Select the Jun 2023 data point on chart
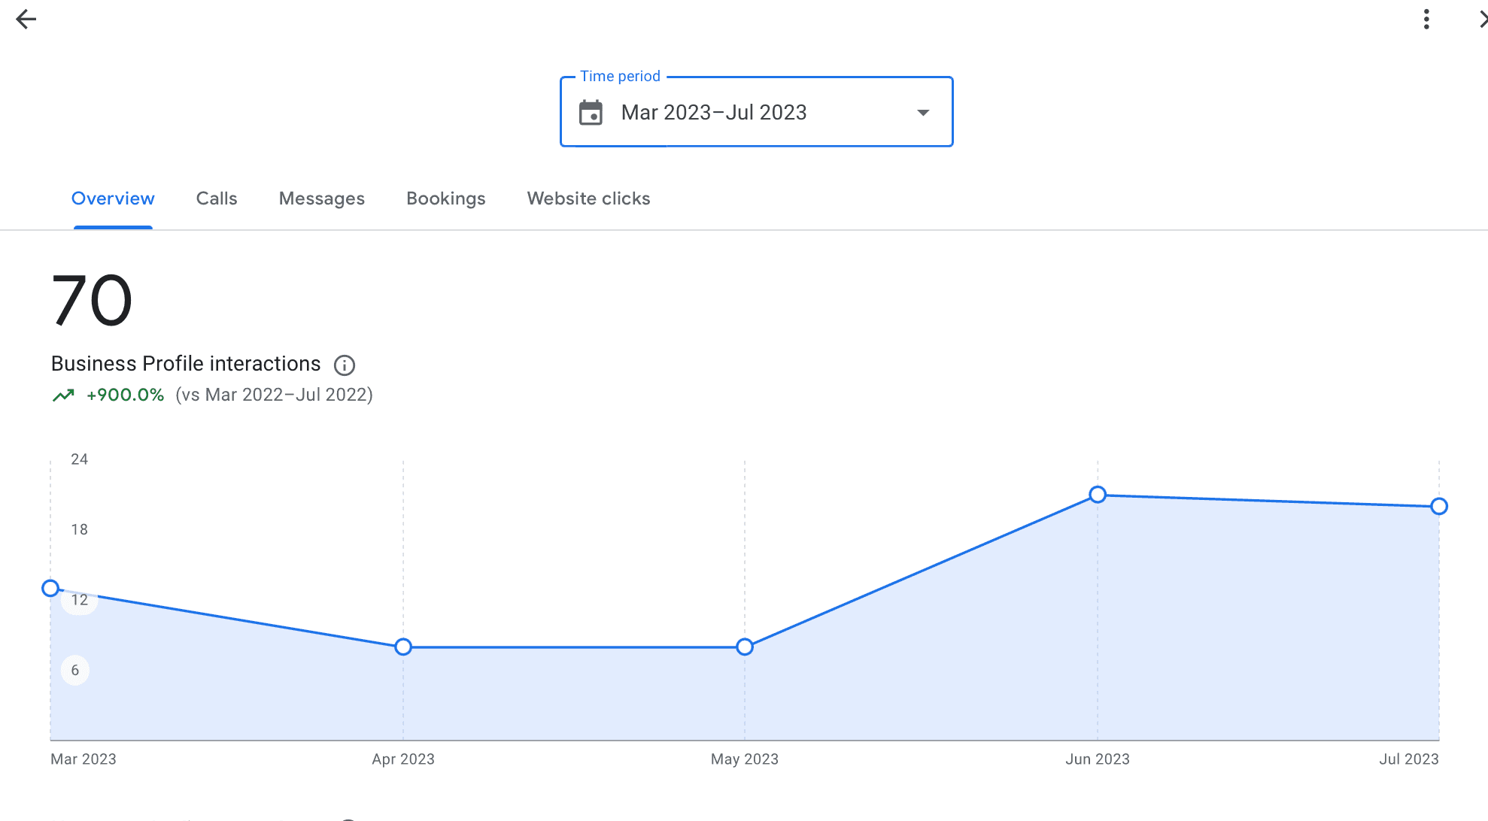 [1098, 494]
